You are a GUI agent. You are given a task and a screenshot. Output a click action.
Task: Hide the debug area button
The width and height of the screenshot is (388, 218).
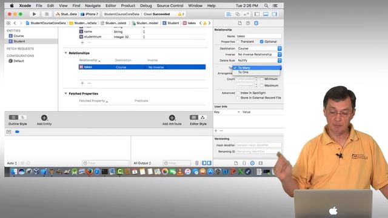coord(9,132)
